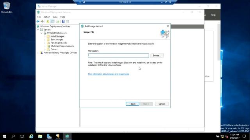This screenshot has width=250, height=140.
Task: Click the network tray icon
Action: [x=222, y=136]
